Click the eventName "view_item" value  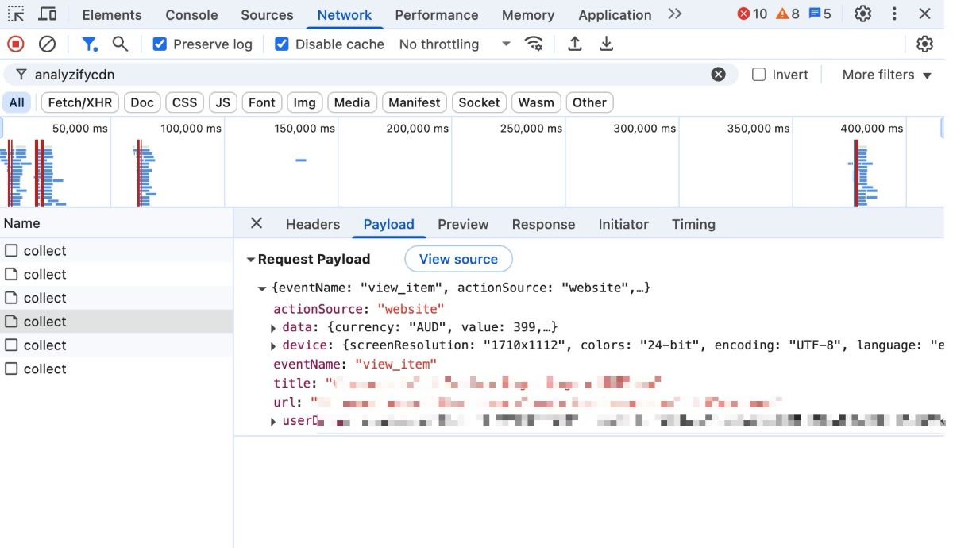tap(395, 365)
